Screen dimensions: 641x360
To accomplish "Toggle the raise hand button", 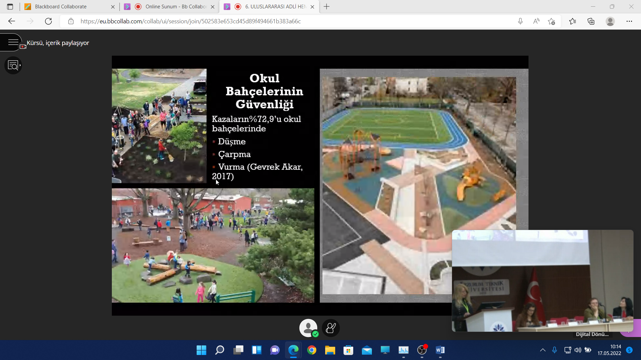I will tap(331, 328).
